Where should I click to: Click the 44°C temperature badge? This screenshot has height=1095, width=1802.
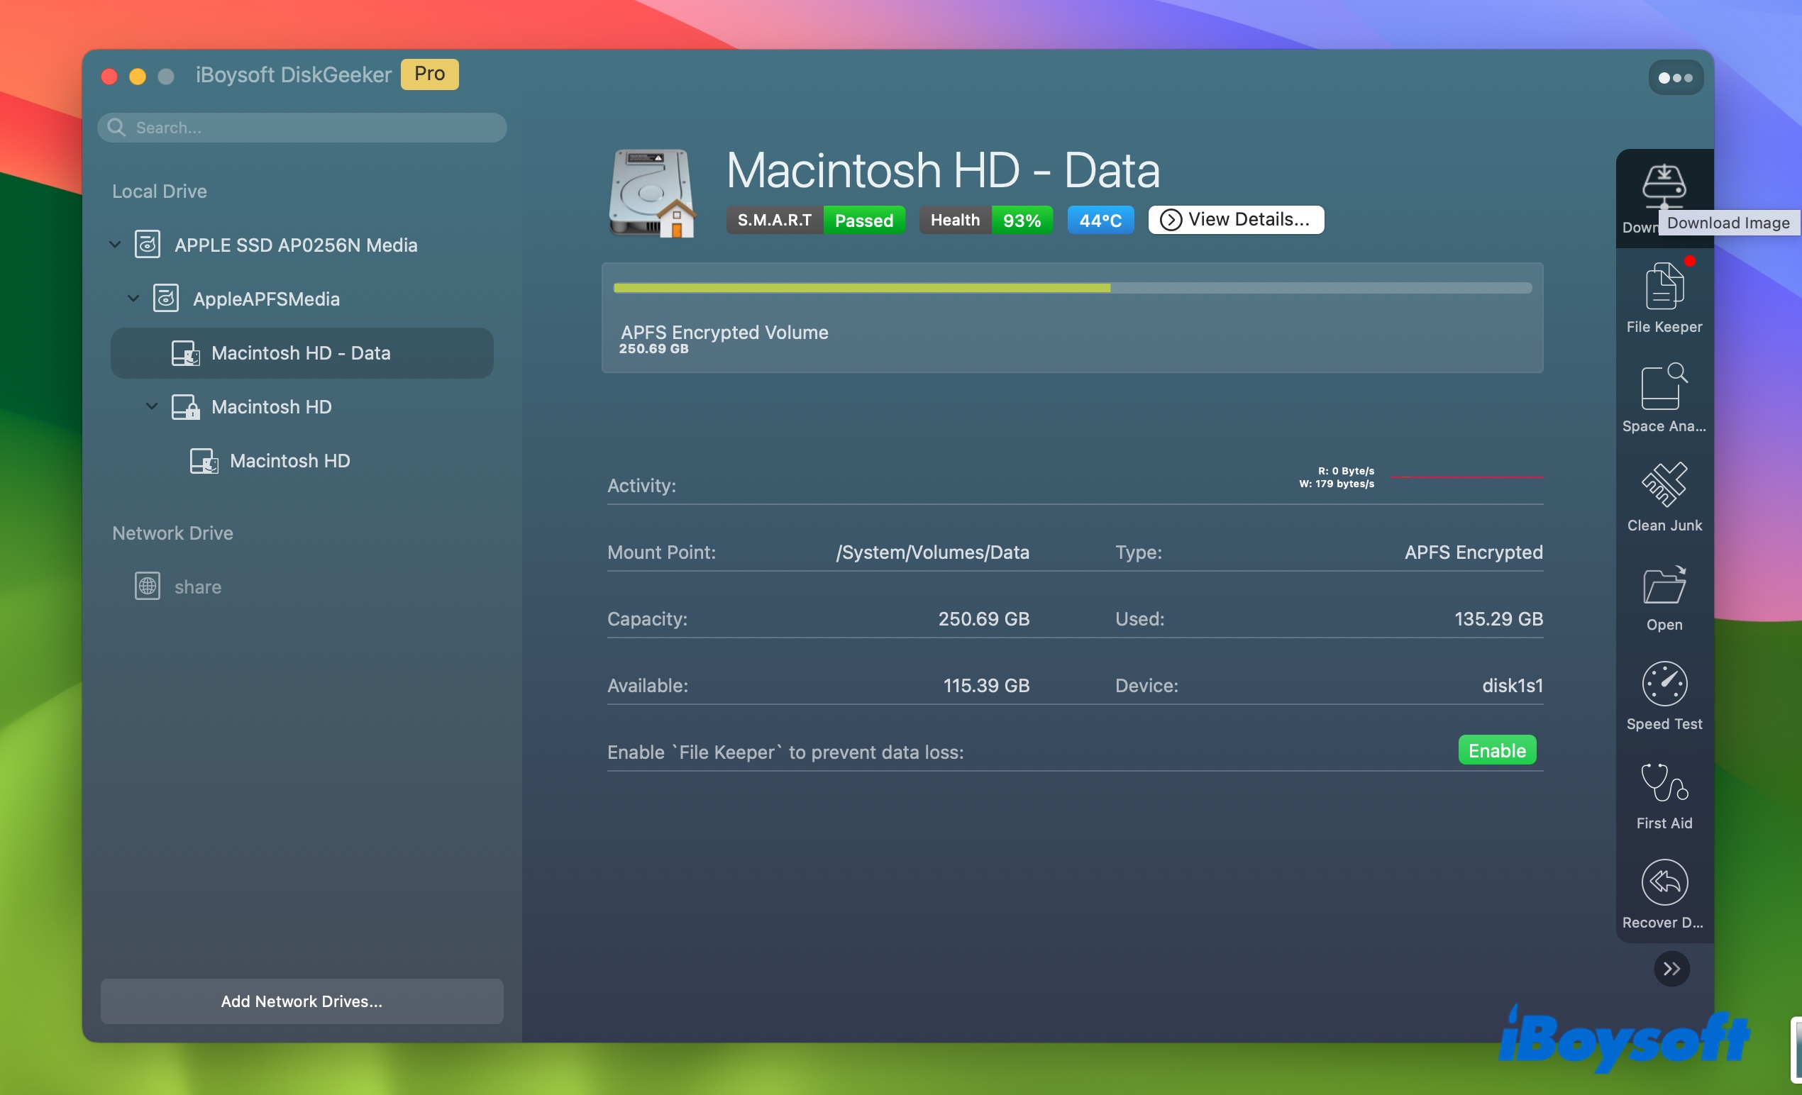pyautogui.click(x=1100, y=220)
